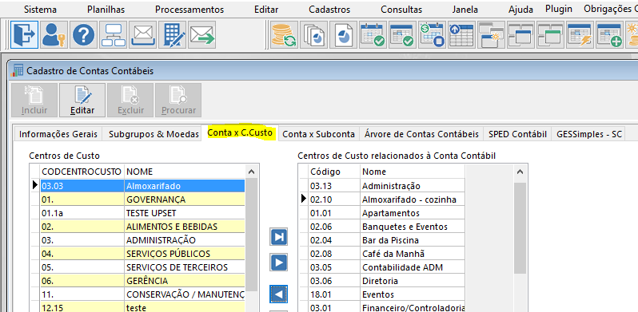Select the Administração row in related list
This screenshot has height=312, width=638.
tap(386, 186)
